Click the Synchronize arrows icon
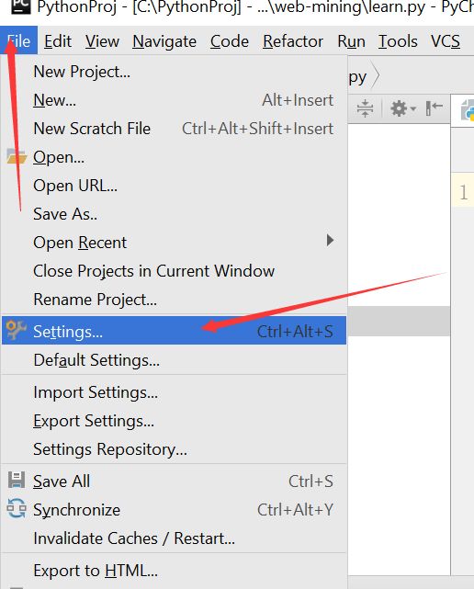474x589 pixels. tap(17, 509)
